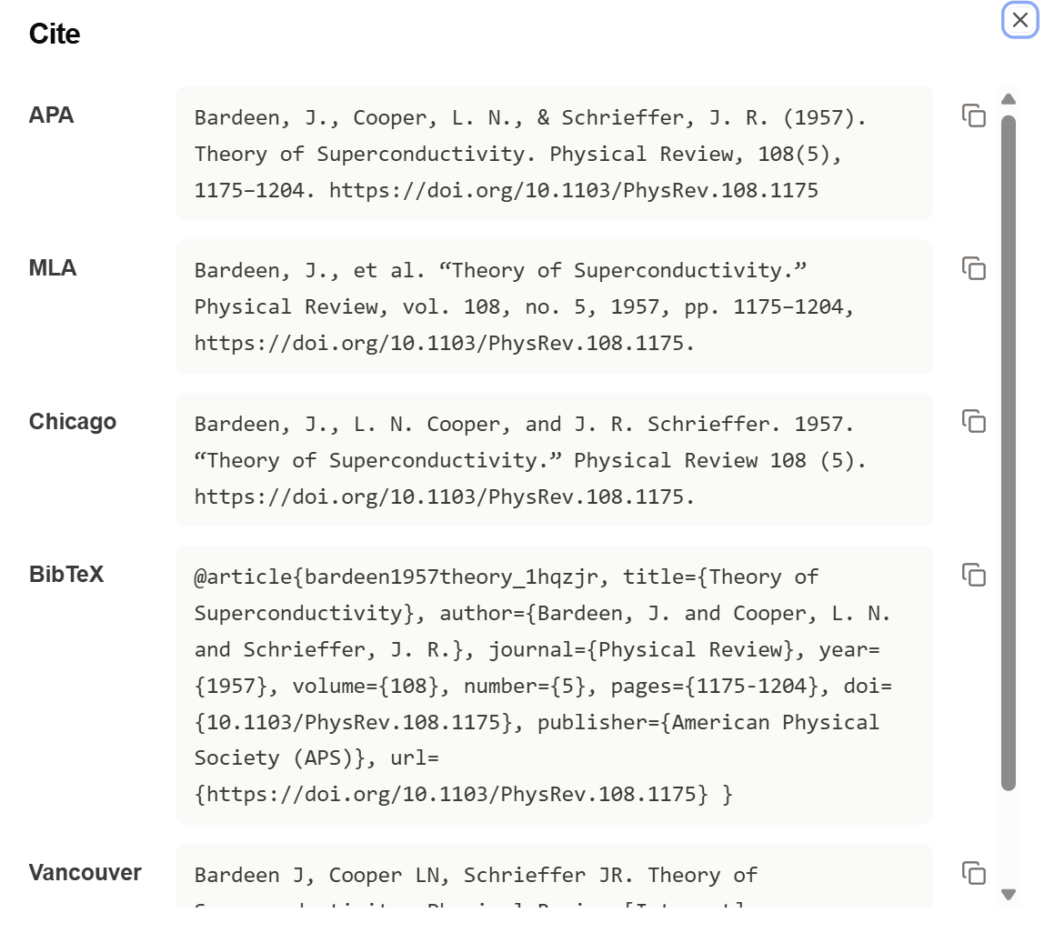The width and height of the screenshot is (1054, 933).
Task: Click the scroll down arrow
Action: pyautogui.click(x=1009, y=894)
